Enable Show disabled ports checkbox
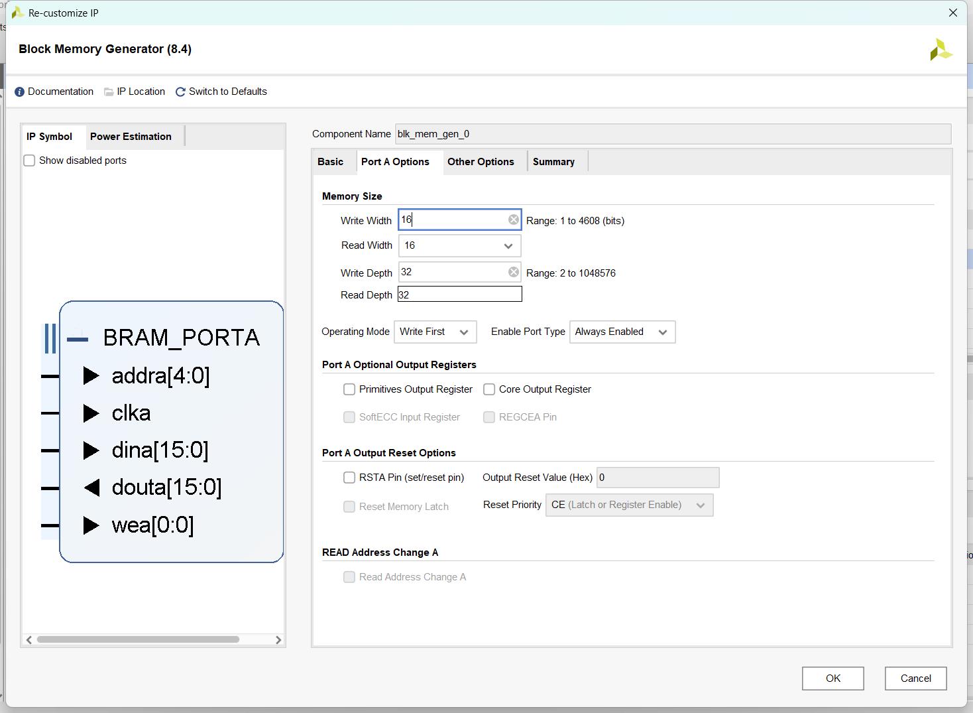 click(x=29, y=161)
